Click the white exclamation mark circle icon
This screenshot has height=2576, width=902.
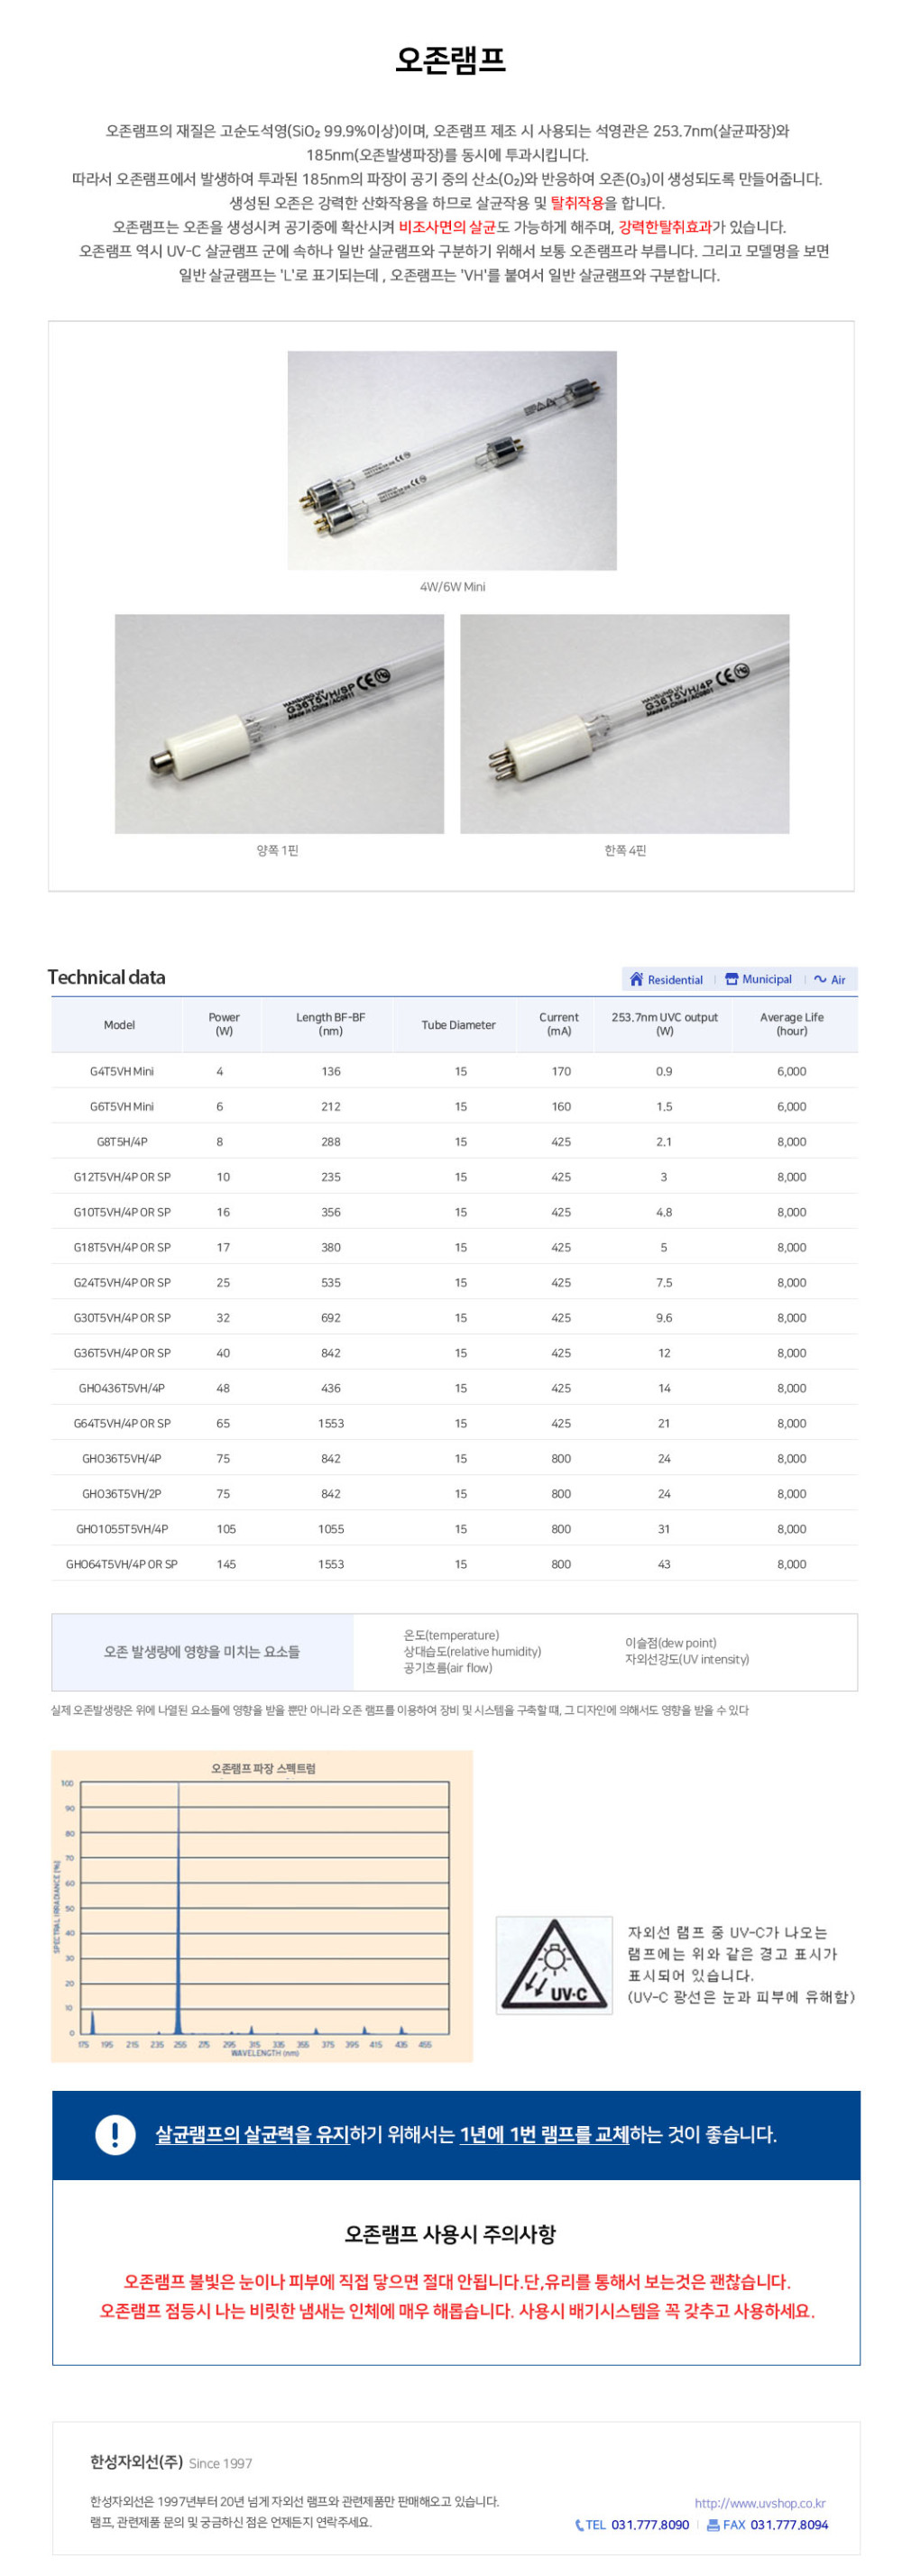tap(115, 2134)
